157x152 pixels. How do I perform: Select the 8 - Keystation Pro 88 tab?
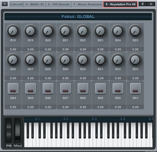121,4
